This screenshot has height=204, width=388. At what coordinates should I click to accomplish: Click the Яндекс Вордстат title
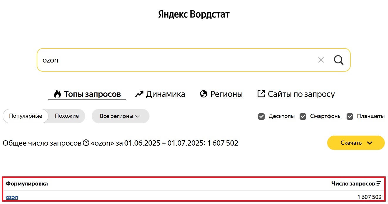point(194,14)
